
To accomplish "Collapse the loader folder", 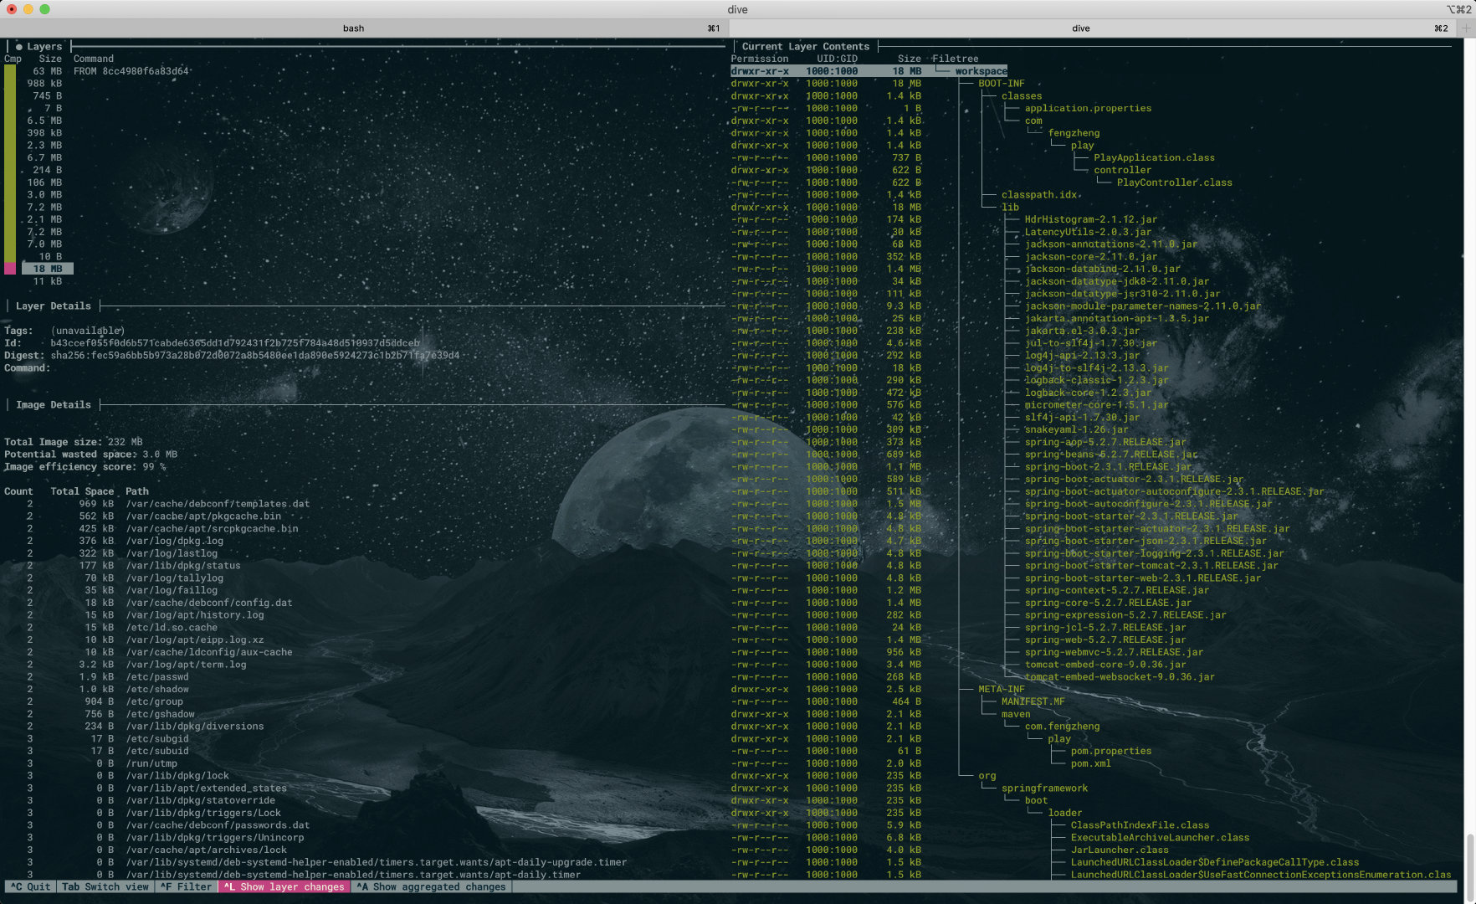I will [1065, 813].
